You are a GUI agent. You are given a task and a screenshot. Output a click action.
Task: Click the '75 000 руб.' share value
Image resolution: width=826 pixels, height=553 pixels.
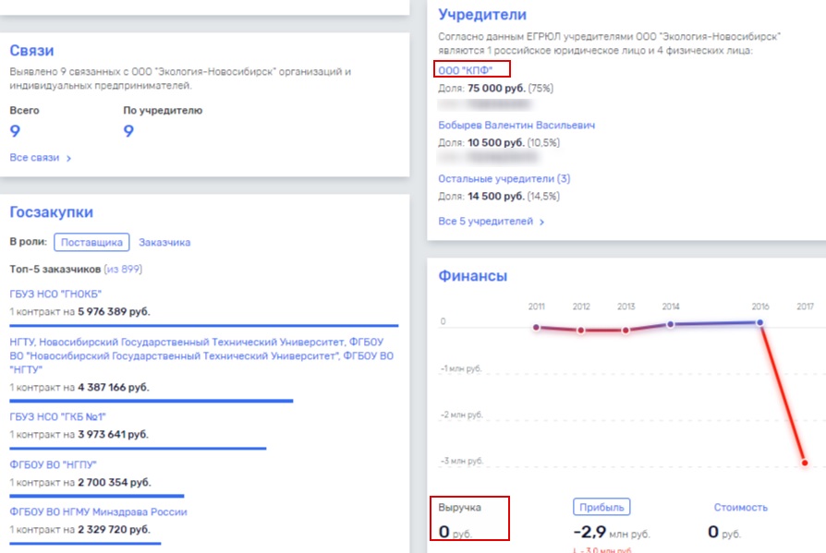[x=496, y=89]
